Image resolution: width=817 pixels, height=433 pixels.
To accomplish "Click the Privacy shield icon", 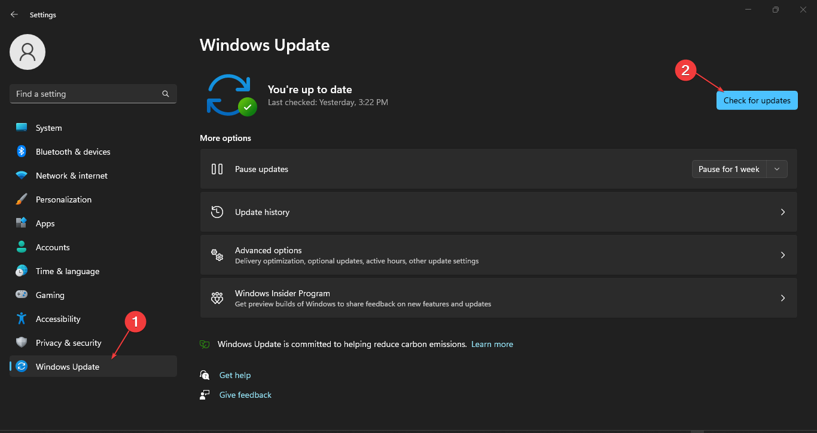I will point(22,343).
